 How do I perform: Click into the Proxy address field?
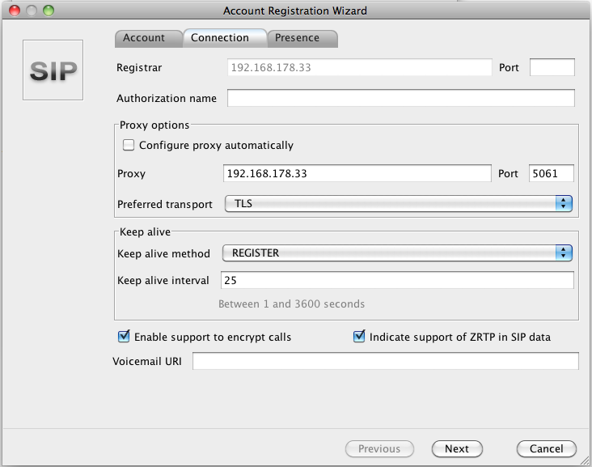357,174
